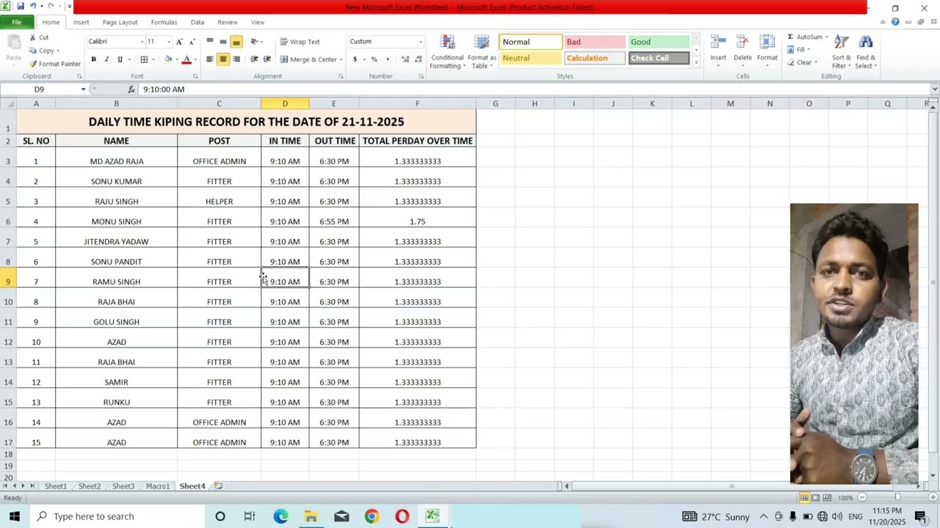Open Excel Help question mark icon

[x=895, y=22]
